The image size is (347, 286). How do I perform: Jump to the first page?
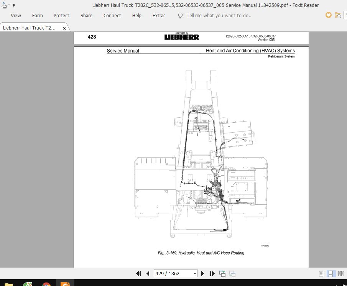coord(138,273)
